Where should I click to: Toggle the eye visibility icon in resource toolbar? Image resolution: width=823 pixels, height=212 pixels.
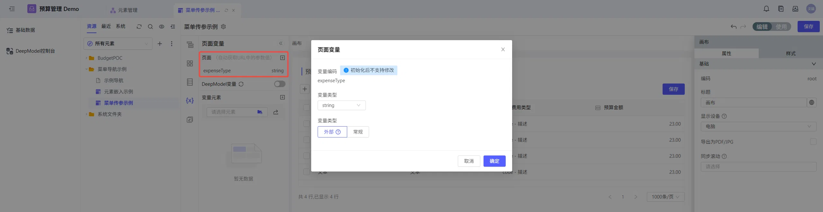click(x=162, y=27)
